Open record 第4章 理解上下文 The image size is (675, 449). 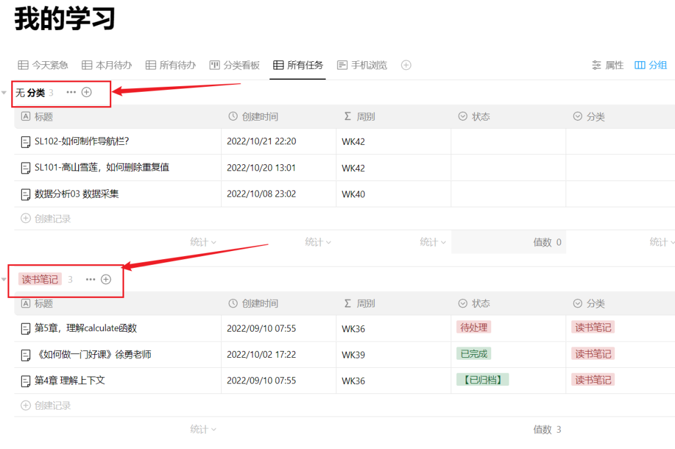pyautogui.click(x=70, y=380)
